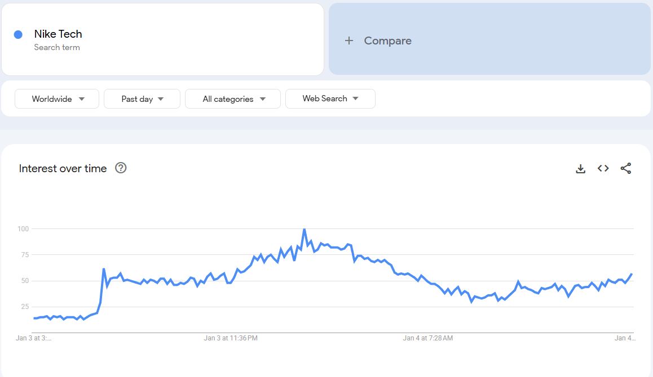This screenshot has width=653, height=377.
Task: Click the 'Search term' subtitle text
Action: pyautogui.click(x=57, y=47)
